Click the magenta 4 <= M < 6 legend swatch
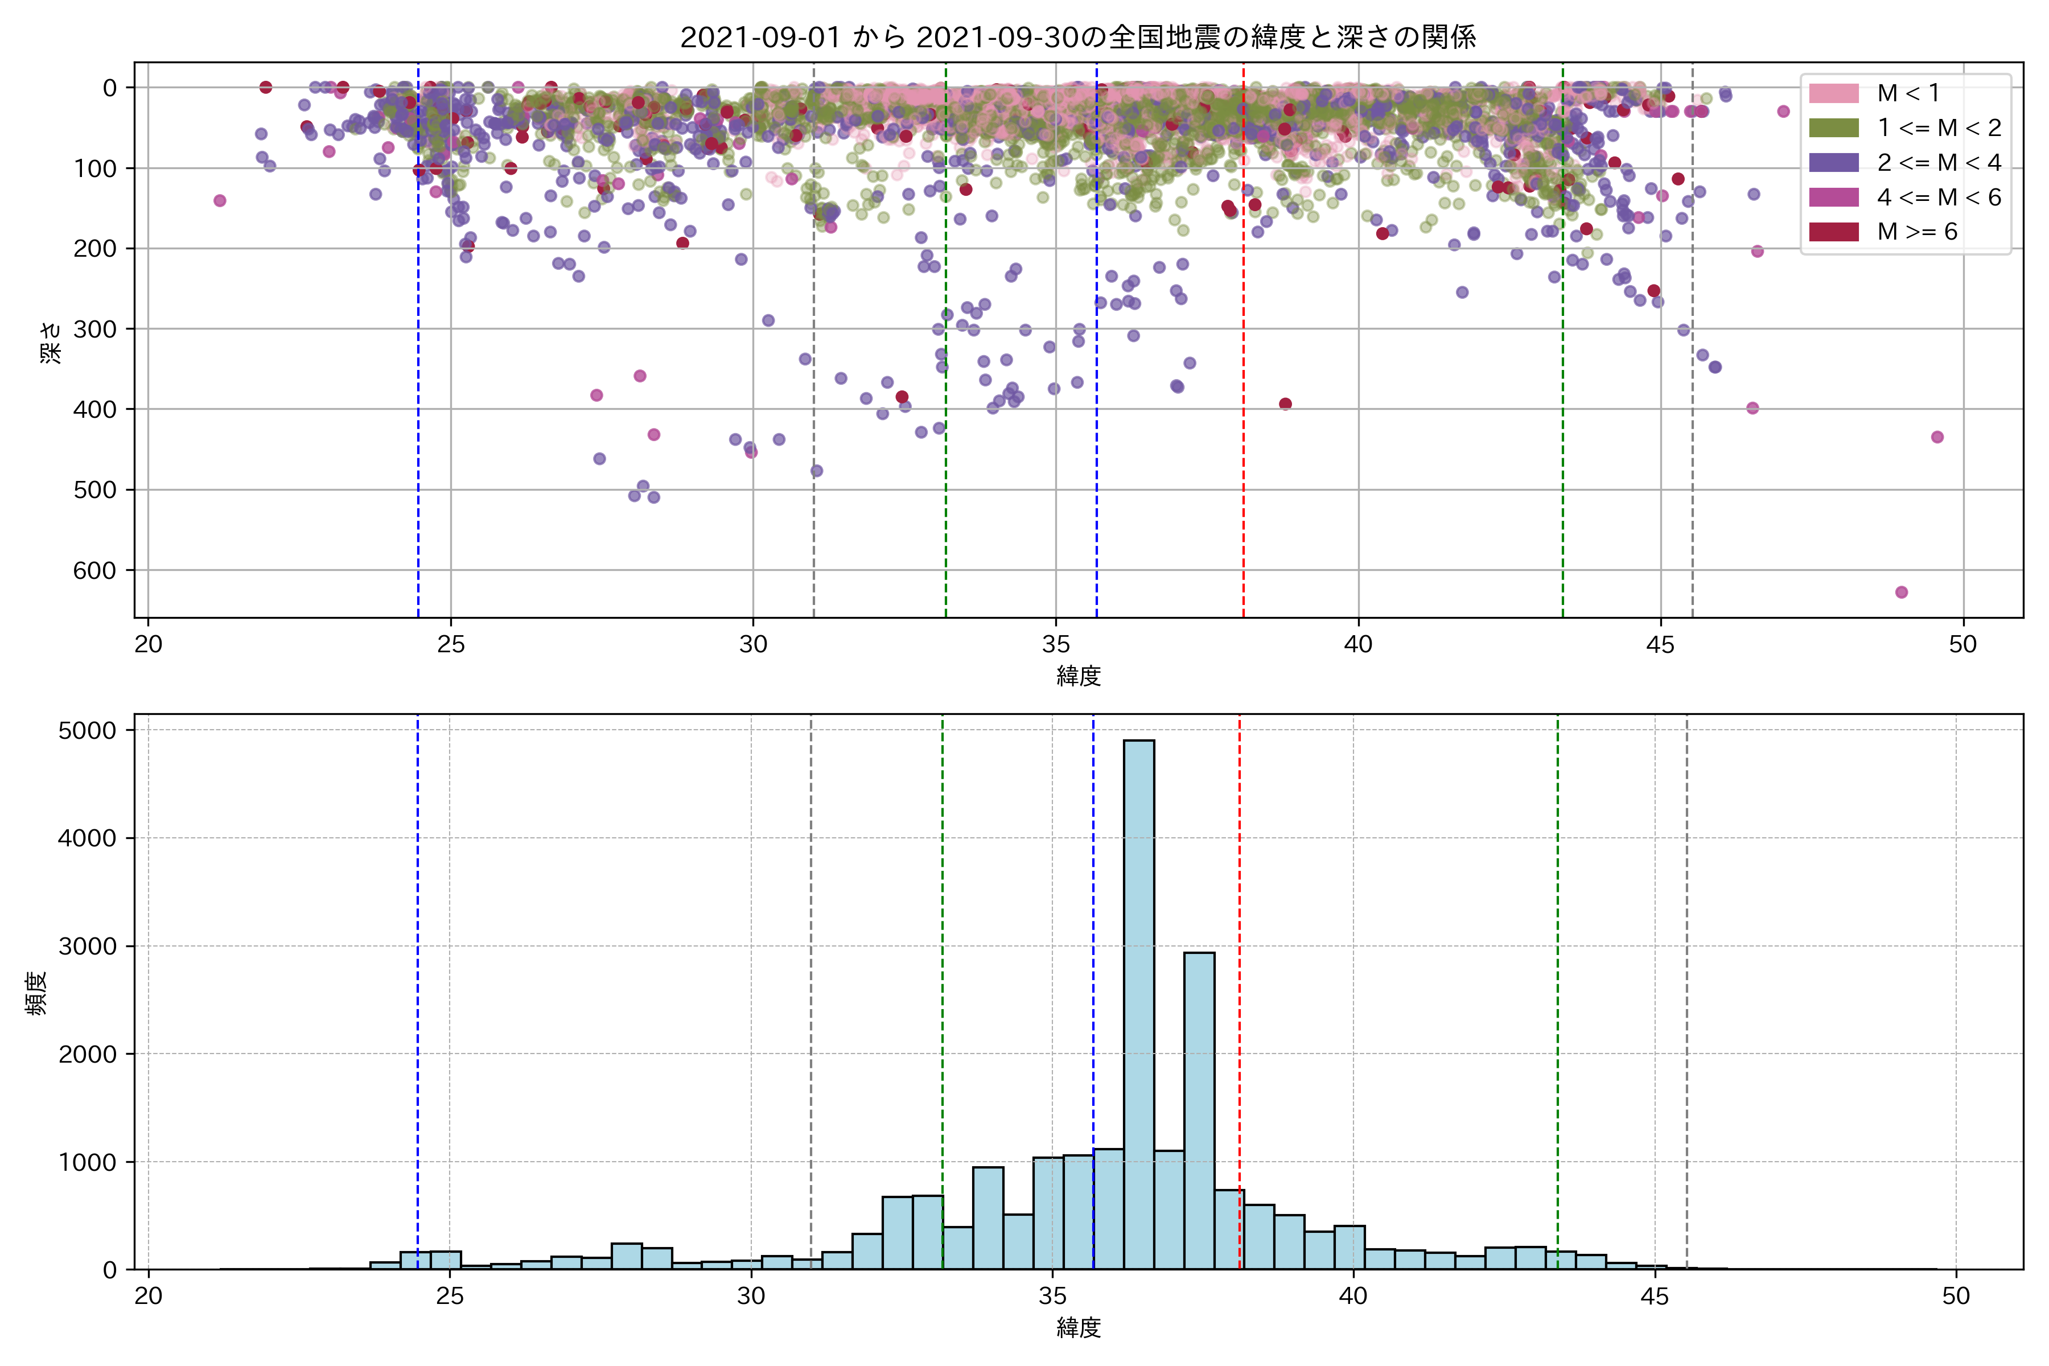The image size is (2049, 1366). coord(1834,198)
